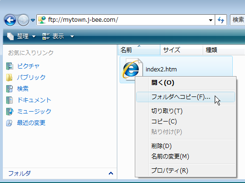This screenshot has height=183, width=245.
Task: Open the ミュージック favorite link
Action: pyautogui.click(x=34, y=112)
